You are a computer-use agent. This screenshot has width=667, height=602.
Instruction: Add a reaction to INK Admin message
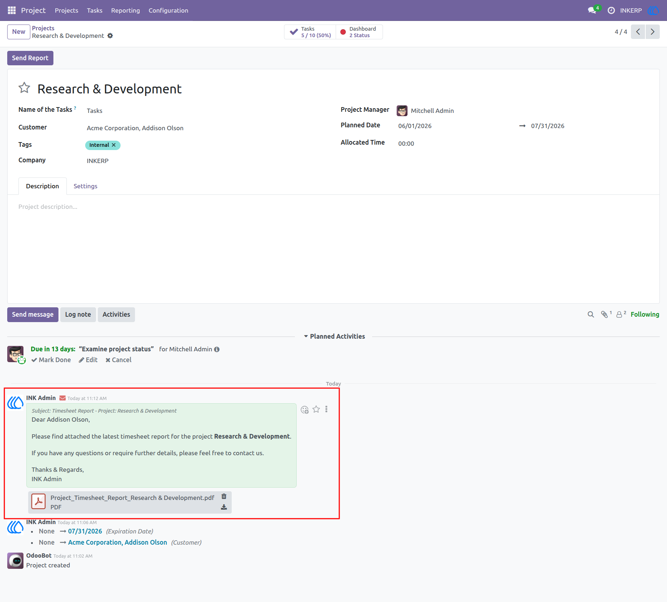[305, 410]
